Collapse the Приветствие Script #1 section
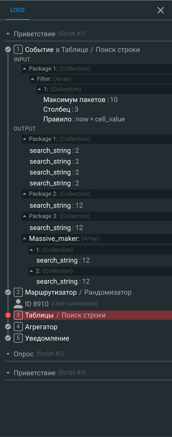This screenshot has height=437, width=172. click(x=8, y=34)
